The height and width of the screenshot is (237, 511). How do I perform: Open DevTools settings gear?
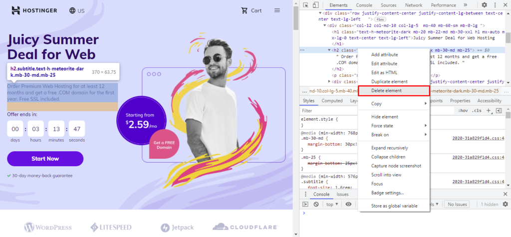(485, 5)
